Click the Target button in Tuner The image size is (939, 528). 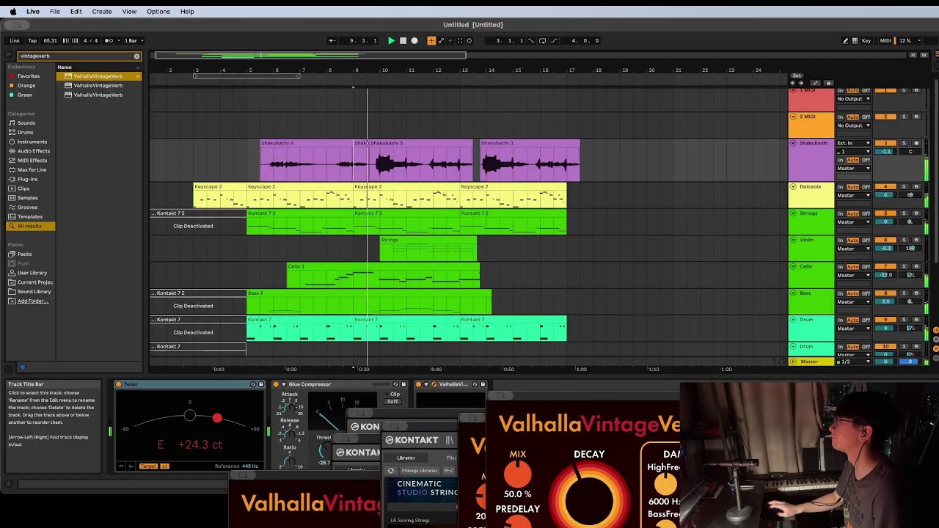pyautogui.click(x=148, y=466)
